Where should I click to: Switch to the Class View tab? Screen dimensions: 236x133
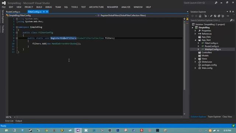pos(227,117)
